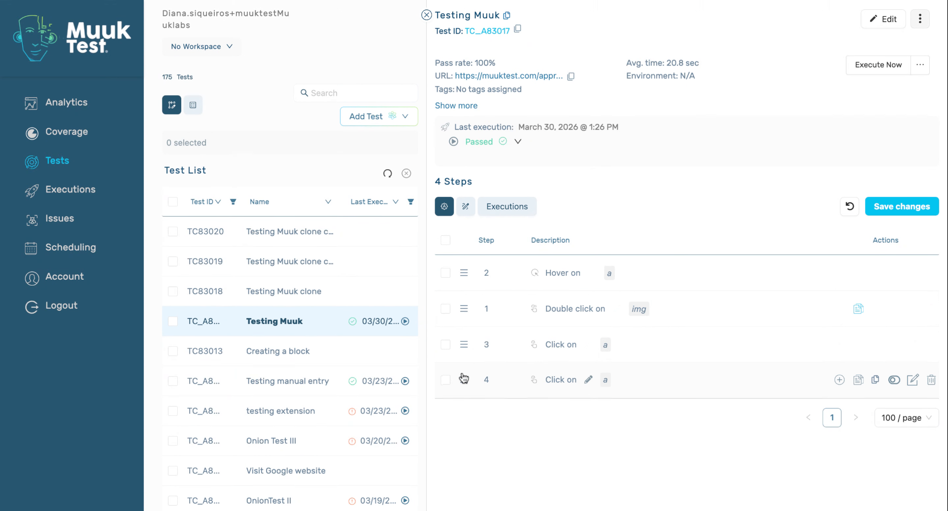Click the Show more link

[x=456, y=106]
